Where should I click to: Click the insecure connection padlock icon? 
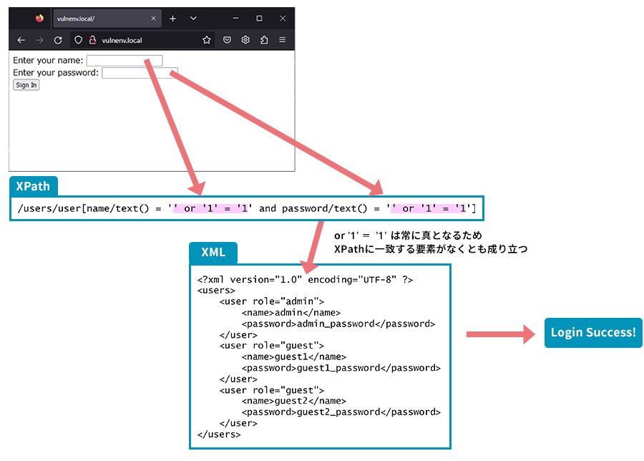pyautogui.click(x=92, y=40)
